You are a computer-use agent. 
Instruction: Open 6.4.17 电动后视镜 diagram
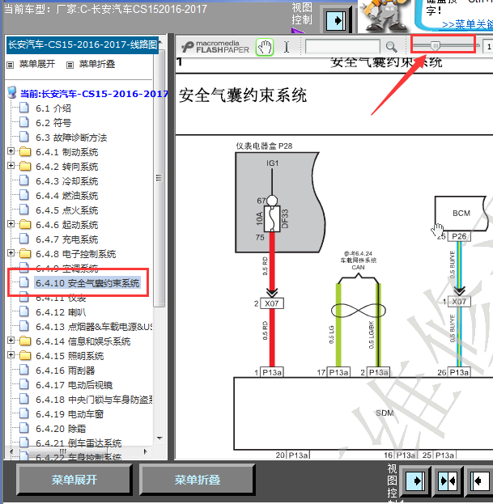pyautogui.click(x=74, y=385)
